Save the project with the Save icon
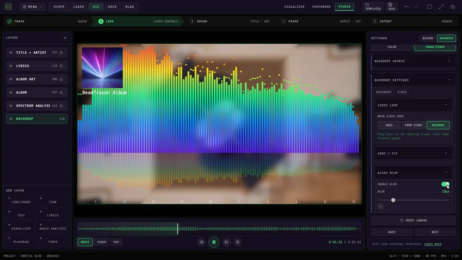 (x=392, y=6)
